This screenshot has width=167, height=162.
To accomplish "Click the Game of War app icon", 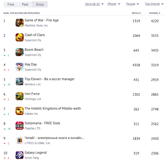I will (x=20, y=23).
